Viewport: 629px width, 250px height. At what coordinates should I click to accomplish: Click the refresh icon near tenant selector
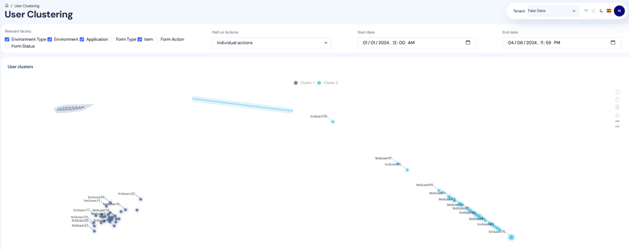pyautogui.click(x=593, y=10)
